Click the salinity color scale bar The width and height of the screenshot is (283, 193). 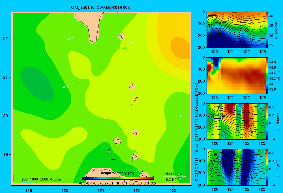[x=267, y=75]
